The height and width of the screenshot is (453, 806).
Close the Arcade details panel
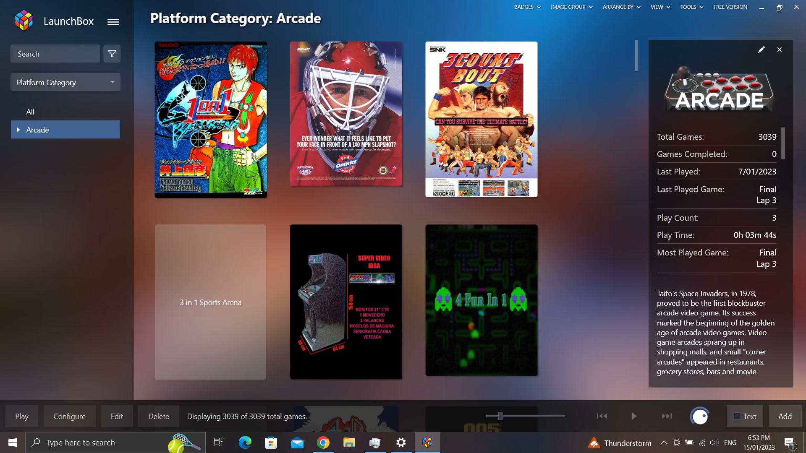(x=780, y=49)
